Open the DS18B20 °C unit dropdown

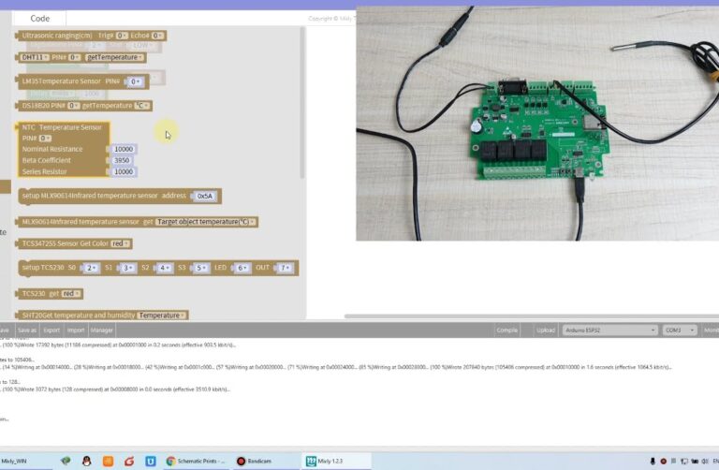pos(142,106)
